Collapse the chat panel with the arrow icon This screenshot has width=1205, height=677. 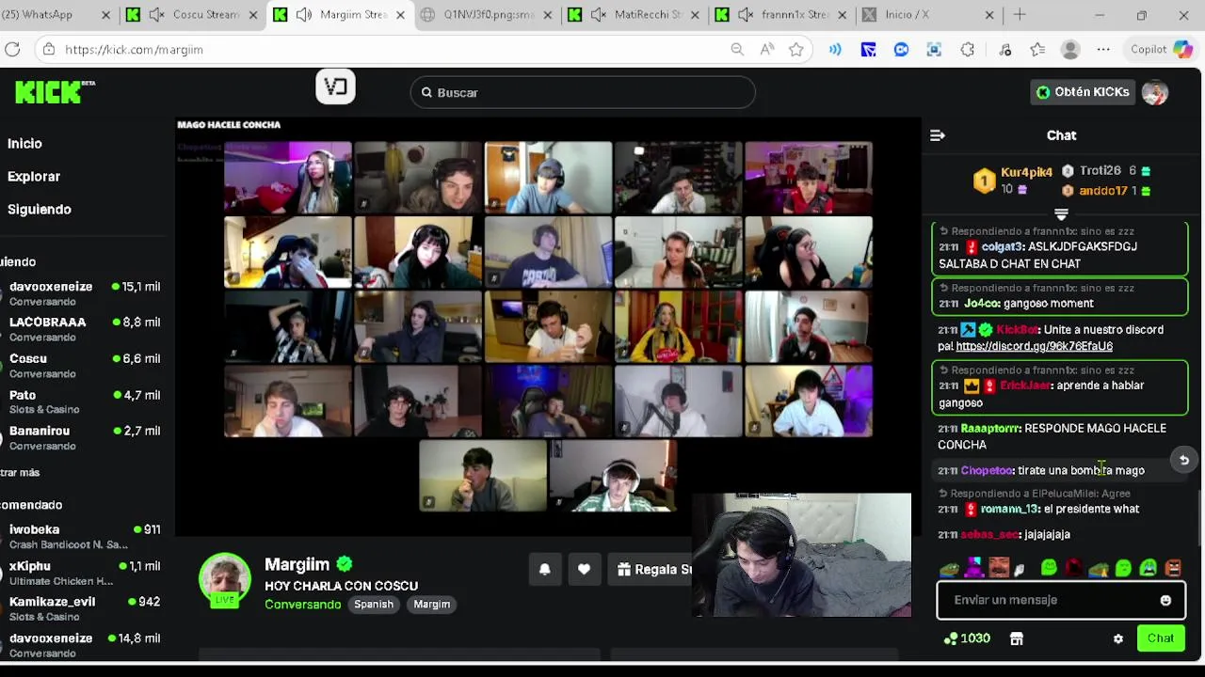938,135
